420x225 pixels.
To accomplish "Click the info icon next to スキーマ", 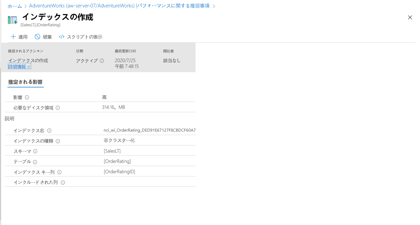I will [x=35, y=151].
